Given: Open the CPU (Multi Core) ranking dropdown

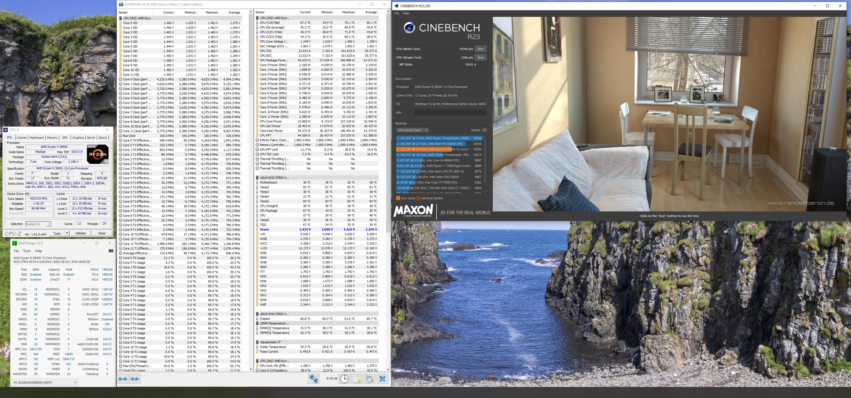Looking at the screenshot, I should pyautogui.click(x=412, y=130).
